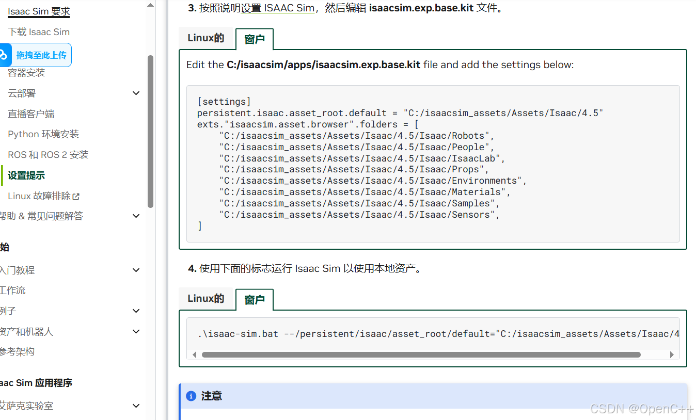
Task: Follow the 设置 ISAAC Sim link in step 3
Action: pyautogui.click(x=278, y=9)
